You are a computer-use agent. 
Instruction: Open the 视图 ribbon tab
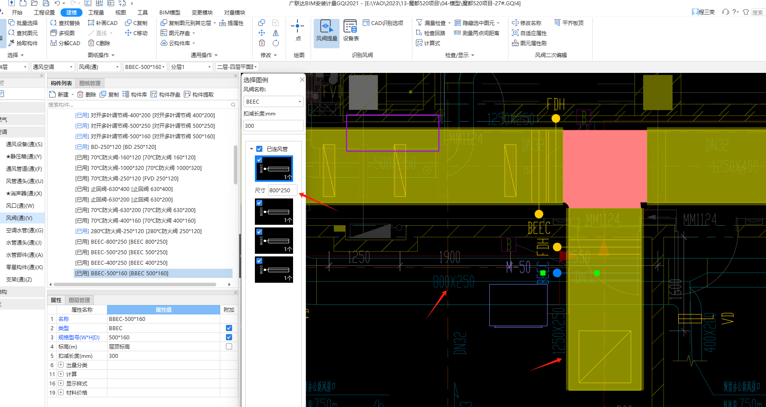coord(120,12)
